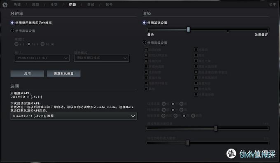The image size is (280, 163).
Task: Click the 分辨率 section heading
Action: coord(17,14)
